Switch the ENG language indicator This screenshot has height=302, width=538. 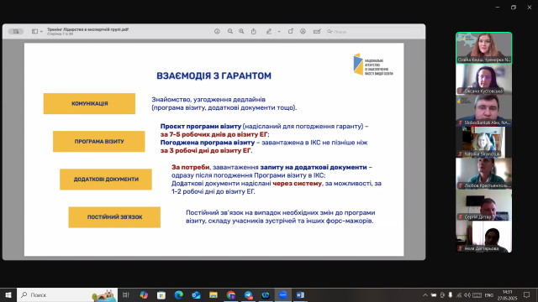point(489,294)
